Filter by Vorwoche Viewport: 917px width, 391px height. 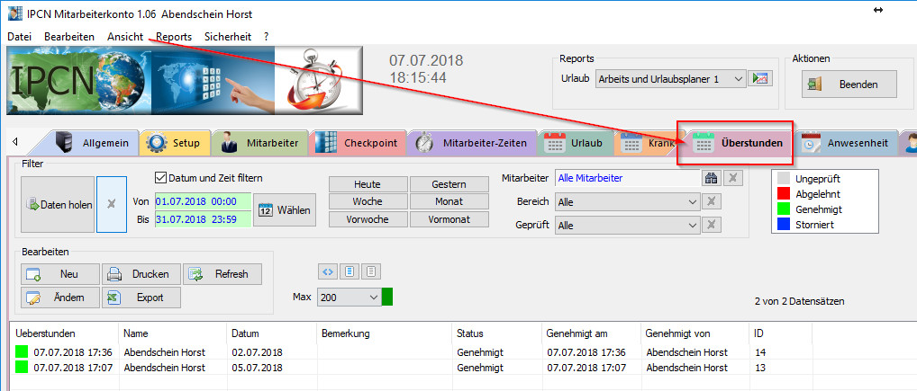pyautogui.click(x=368, y=218)
